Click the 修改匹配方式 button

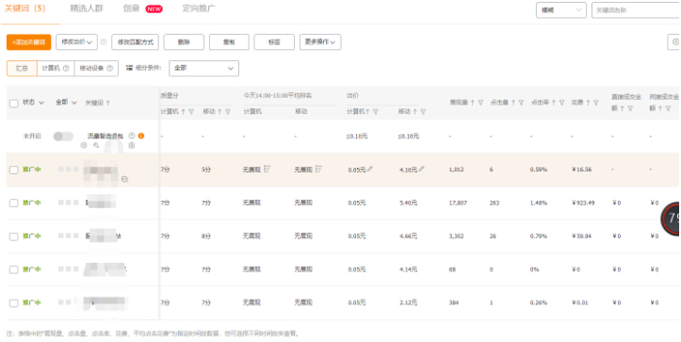pyautogui.click(x=135, y=42)
